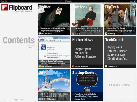Tap the red Flipboard logo icon
The height and width of the screenshot is (102, 137).
pos(5,7)
